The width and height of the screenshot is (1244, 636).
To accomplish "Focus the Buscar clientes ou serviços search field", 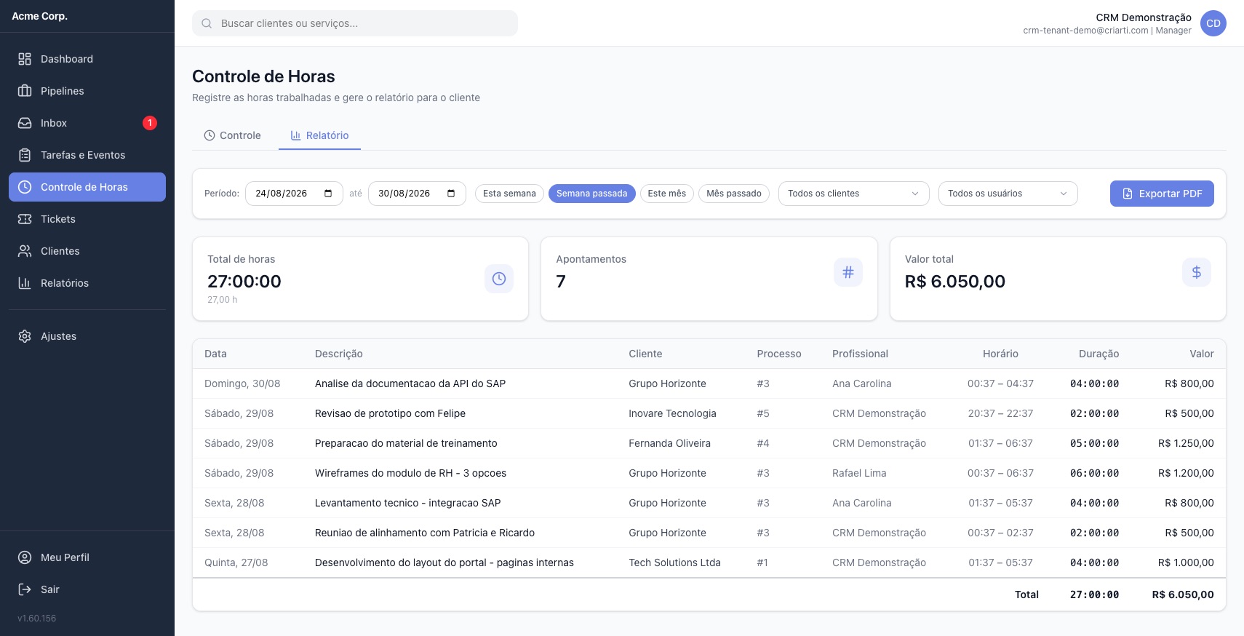I will click(355, 23).
